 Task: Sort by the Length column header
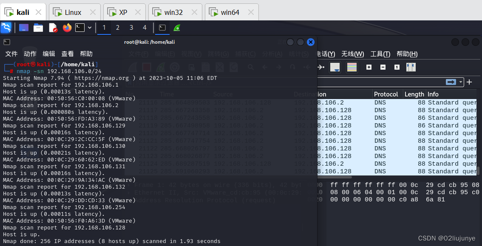(414, 94)
